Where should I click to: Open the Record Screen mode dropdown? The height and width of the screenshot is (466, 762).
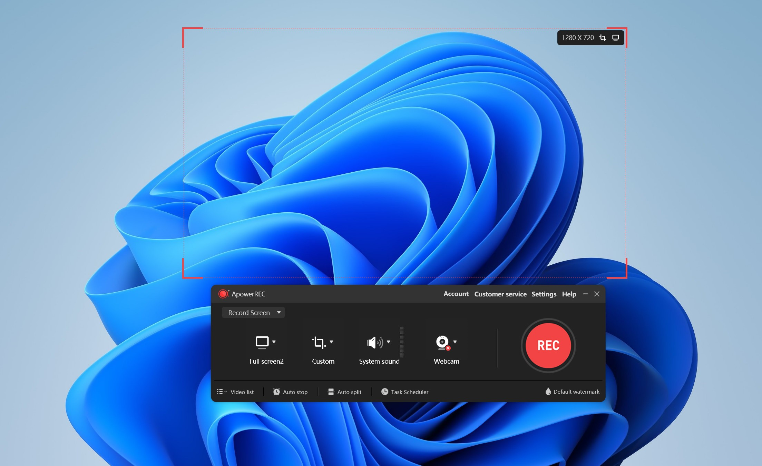pos(253,312)
